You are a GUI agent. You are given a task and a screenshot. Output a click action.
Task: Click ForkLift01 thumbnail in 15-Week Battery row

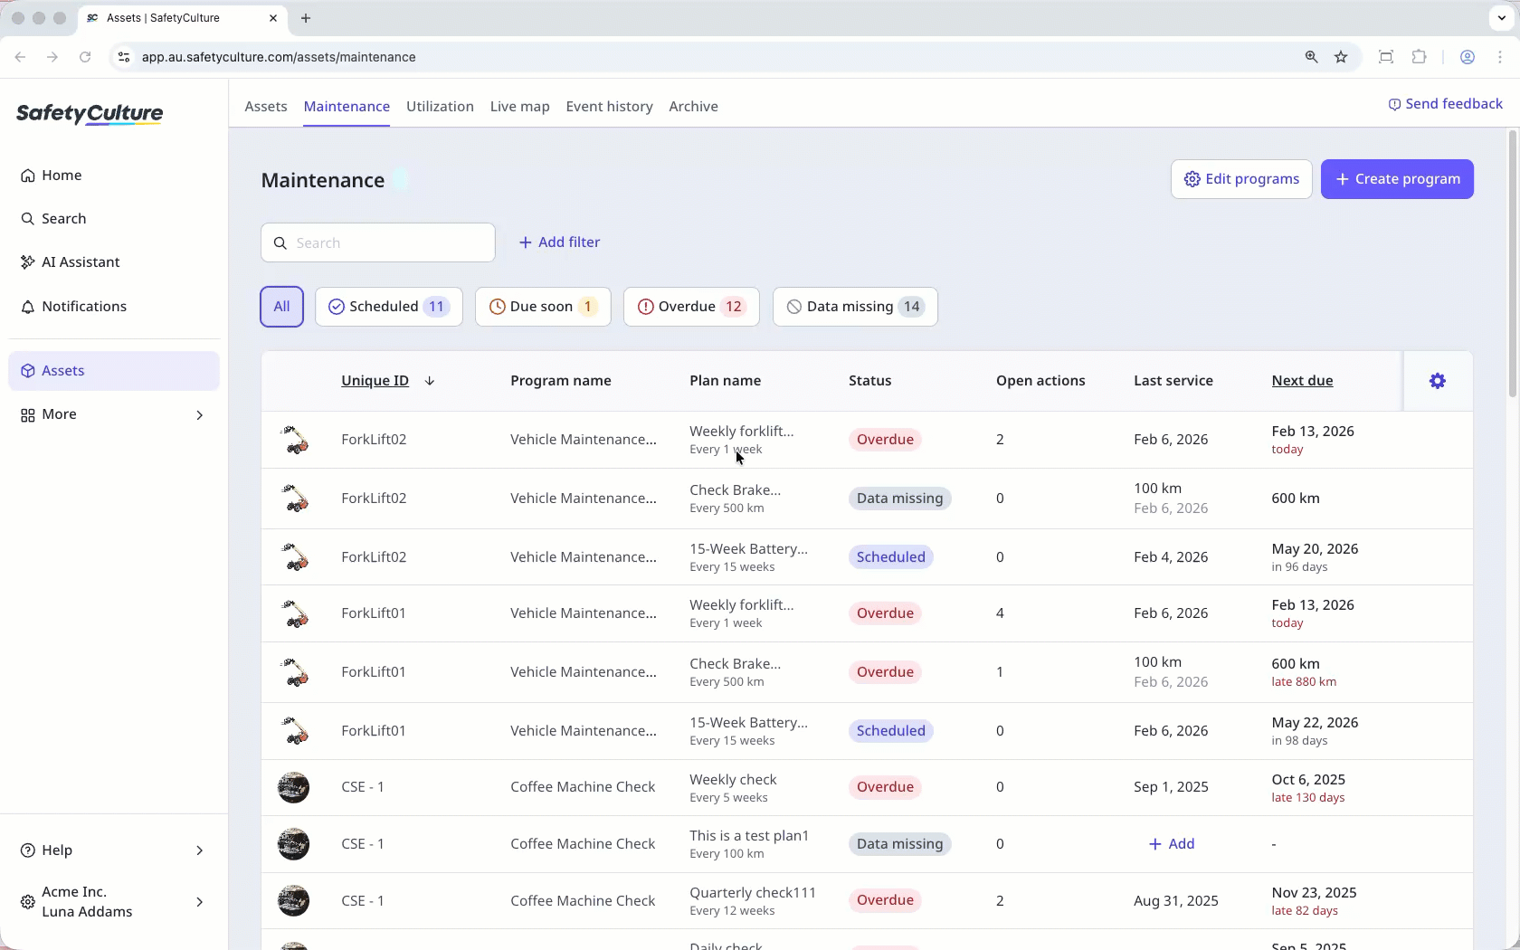coord(294,731)
